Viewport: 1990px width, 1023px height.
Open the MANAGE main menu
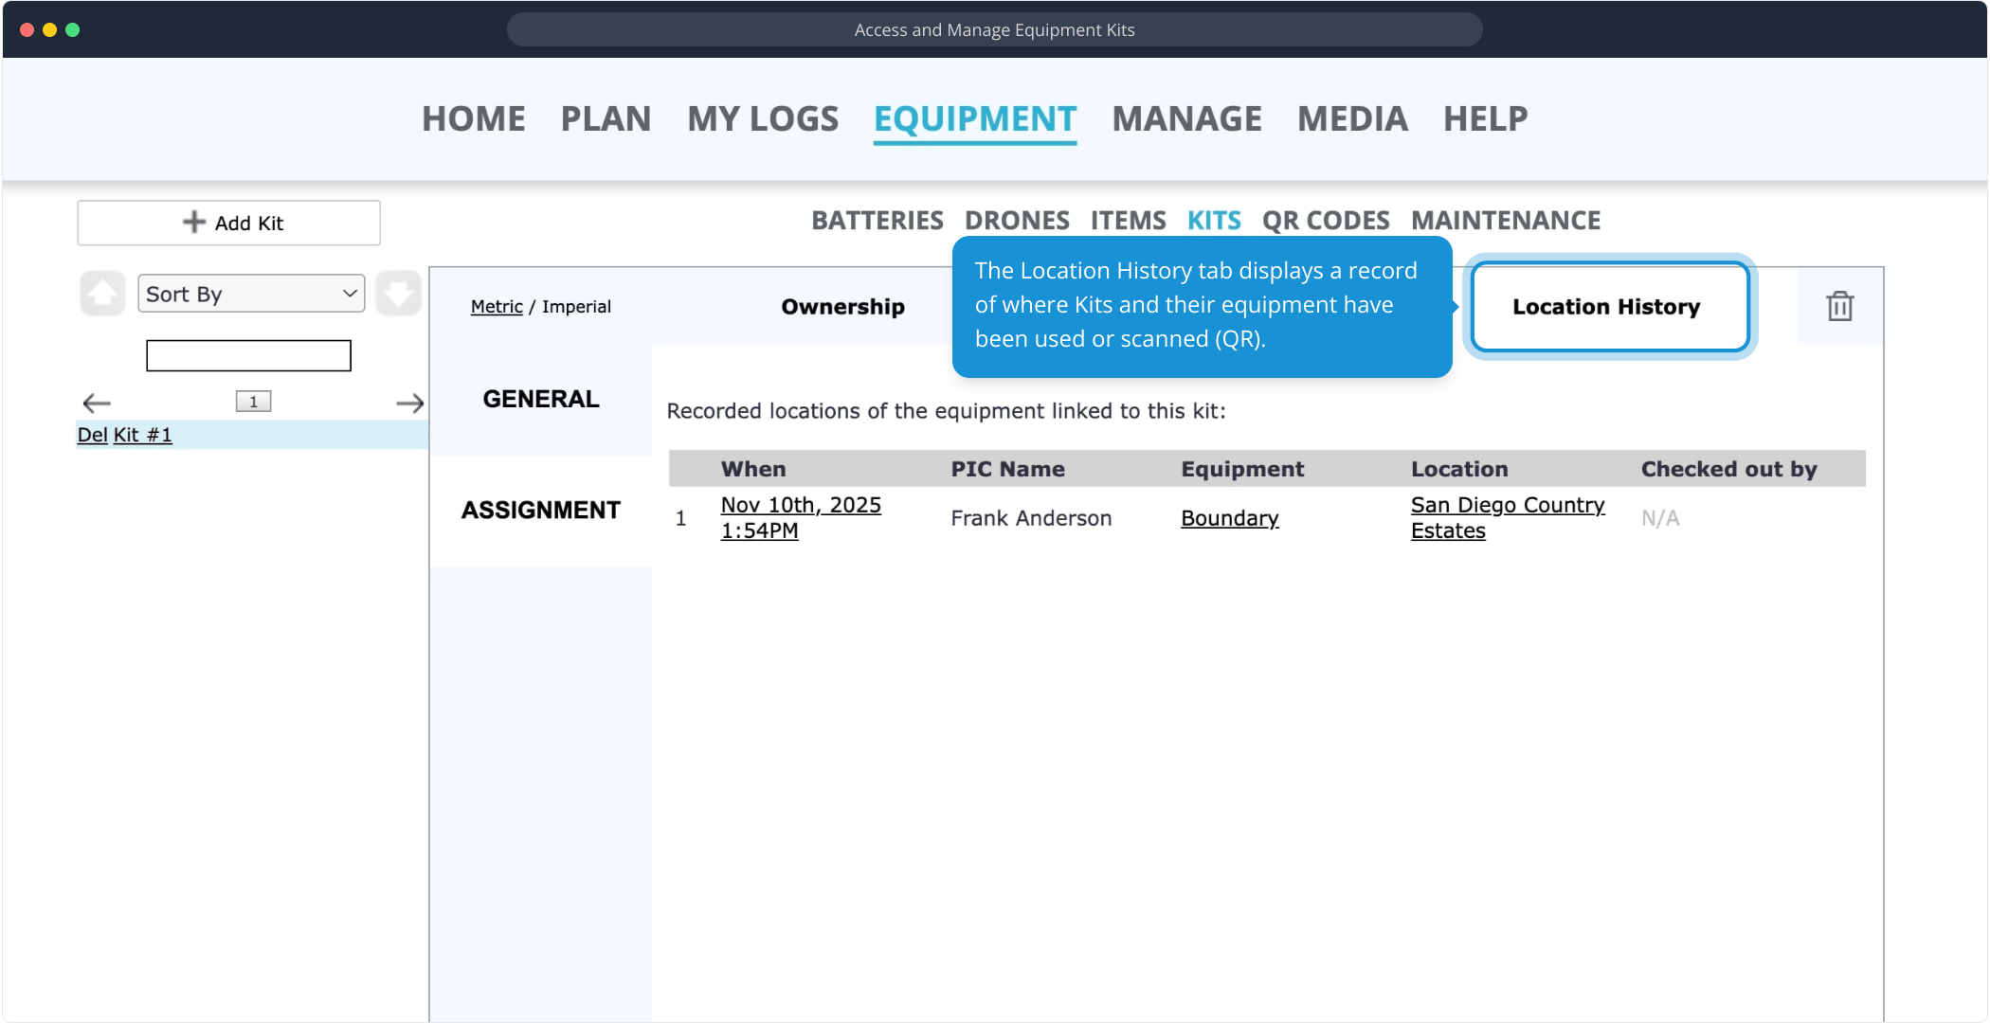(1186, 119)
